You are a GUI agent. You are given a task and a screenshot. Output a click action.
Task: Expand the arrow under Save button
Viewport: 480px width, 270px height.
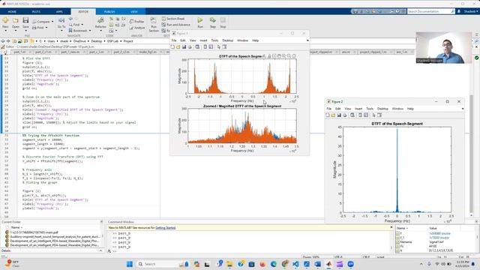[x=25, y=31]
